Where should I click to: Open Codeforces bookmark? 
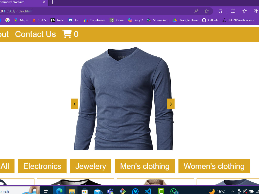(95, 20)
